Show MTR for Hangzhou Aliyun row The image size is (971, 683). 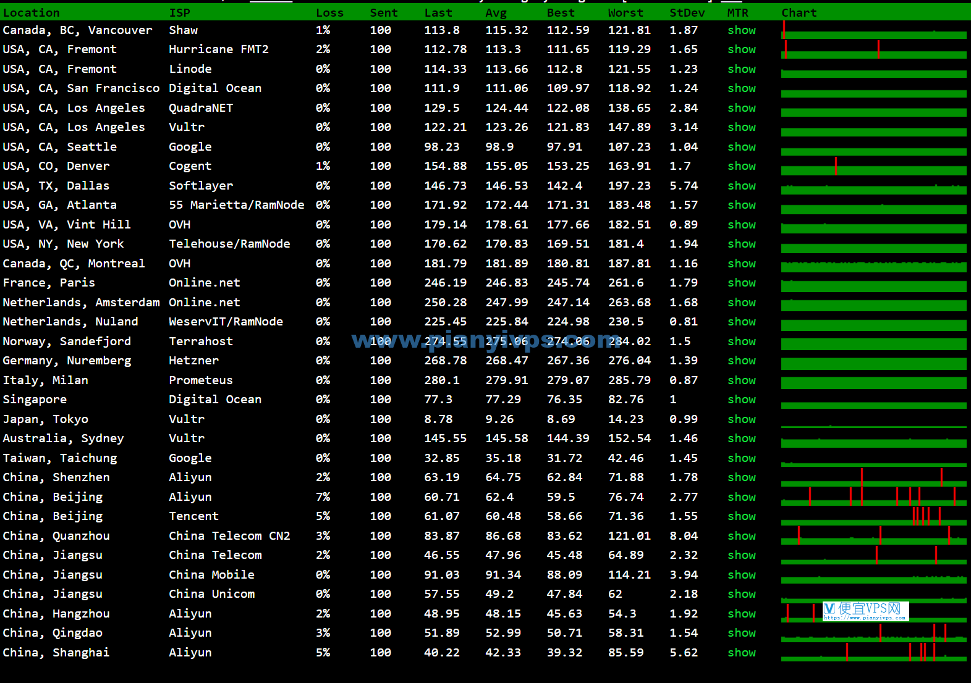742,614
